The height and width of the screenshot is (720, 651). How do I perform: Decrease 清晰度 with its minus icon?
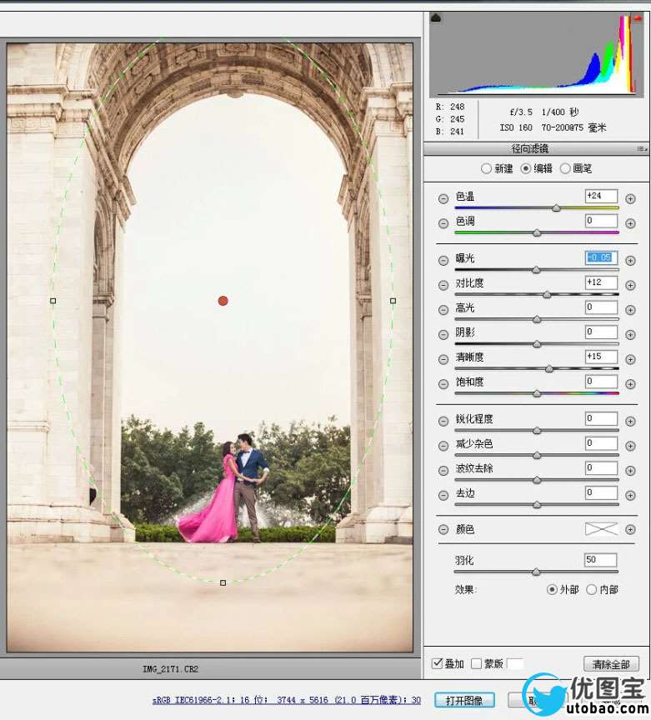[x=443, y=359]
